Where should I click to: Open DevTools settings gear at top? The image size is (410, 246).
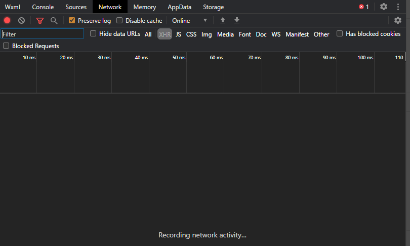tap(383, 7)
